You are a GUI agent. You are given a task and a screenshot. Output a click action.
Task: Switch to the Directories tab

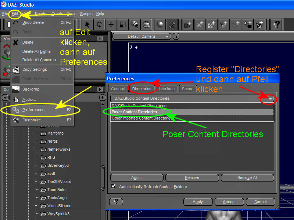click(142, 89)
